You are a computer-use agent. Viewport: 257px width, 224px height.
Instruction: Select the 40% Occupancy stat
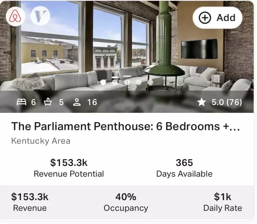click(126, 202)
